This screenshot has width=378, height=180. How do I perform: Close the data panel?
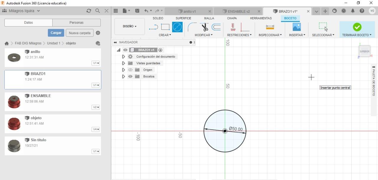point(107,11)
